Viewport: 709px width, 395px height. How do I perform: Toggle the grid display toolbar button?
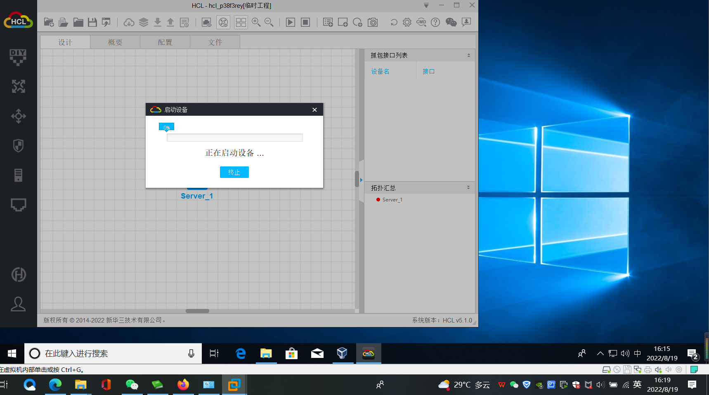[x=241, y=22]
